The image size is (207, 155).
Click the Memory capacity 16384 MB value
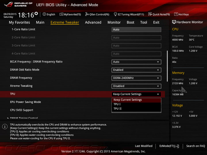click(x=178, y=94)
